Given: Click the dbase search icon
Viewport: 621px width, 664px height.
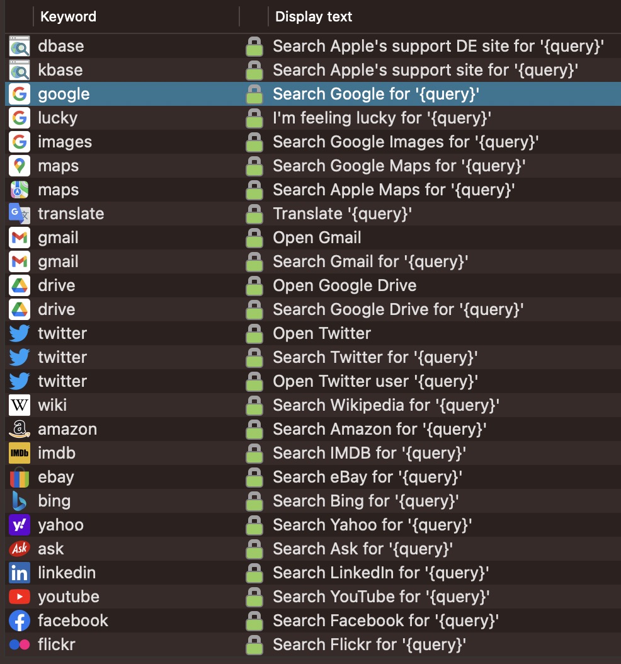Looking at the screenshot, I should [20, 46].
